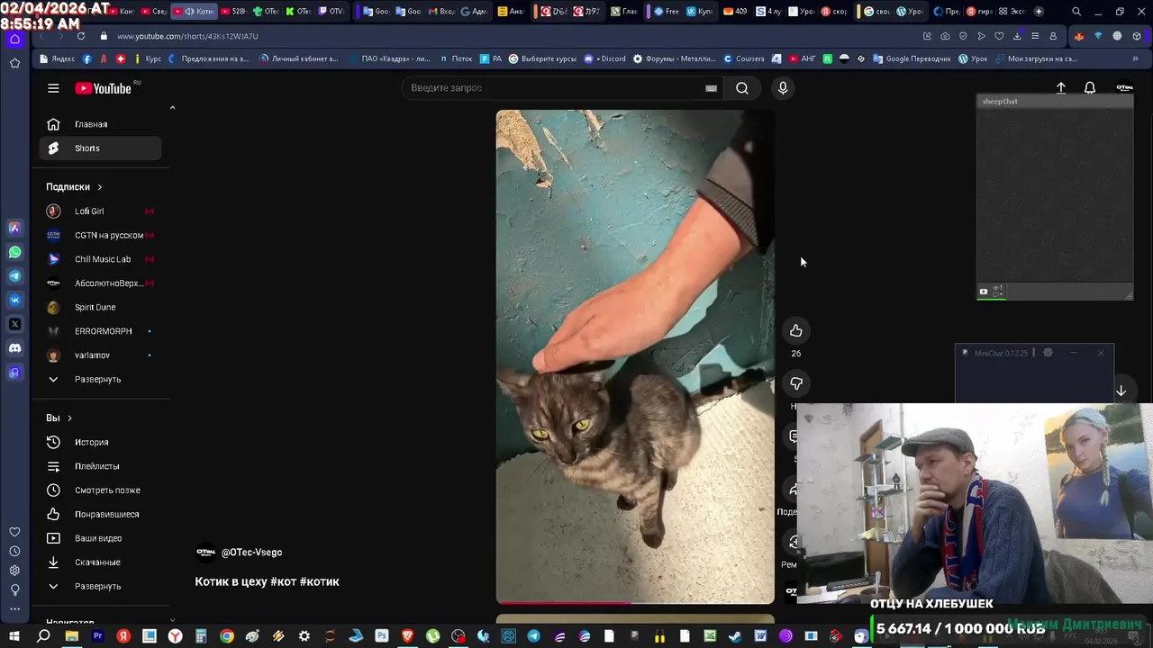Image resolution: width=1153 pixels, height=648 pixels.
Task: Expand subscriptions list with Развернуть
Action: [x=100, y=379]
